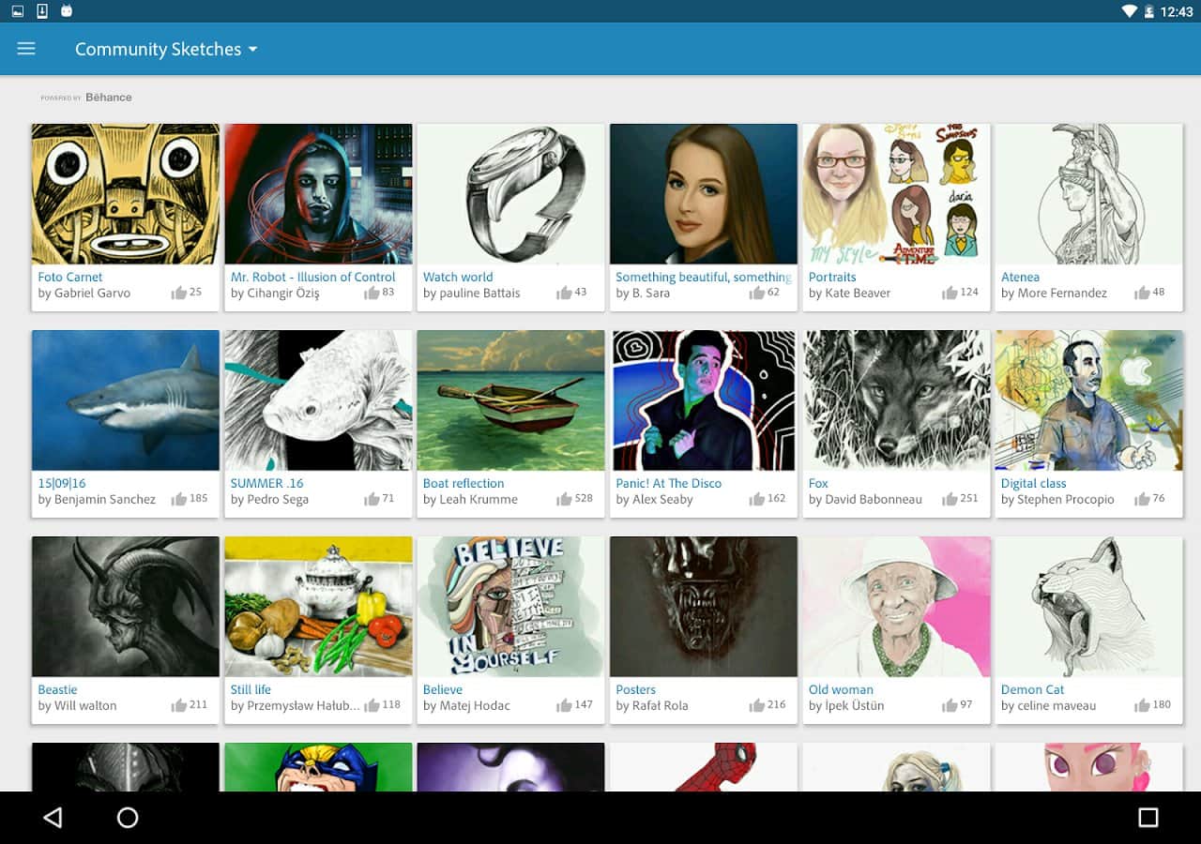Open the Panic! At The Disco title
The image size is (1201, 844).
(668, 483)
